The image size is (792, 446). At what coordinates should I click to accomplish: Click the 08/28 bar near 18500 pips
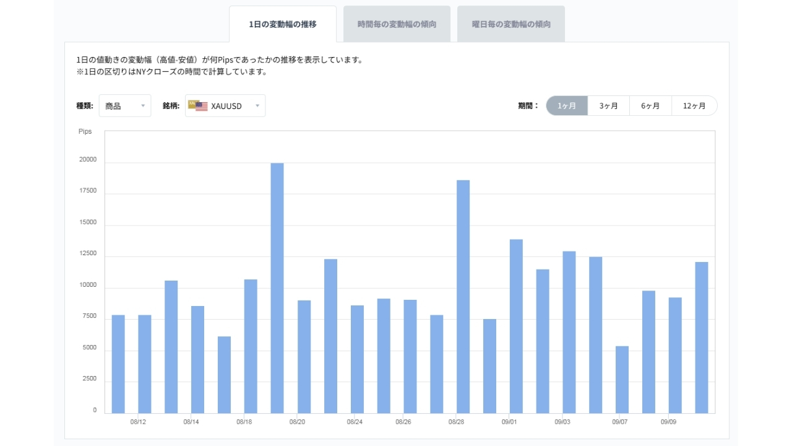[x=463, y=297]
